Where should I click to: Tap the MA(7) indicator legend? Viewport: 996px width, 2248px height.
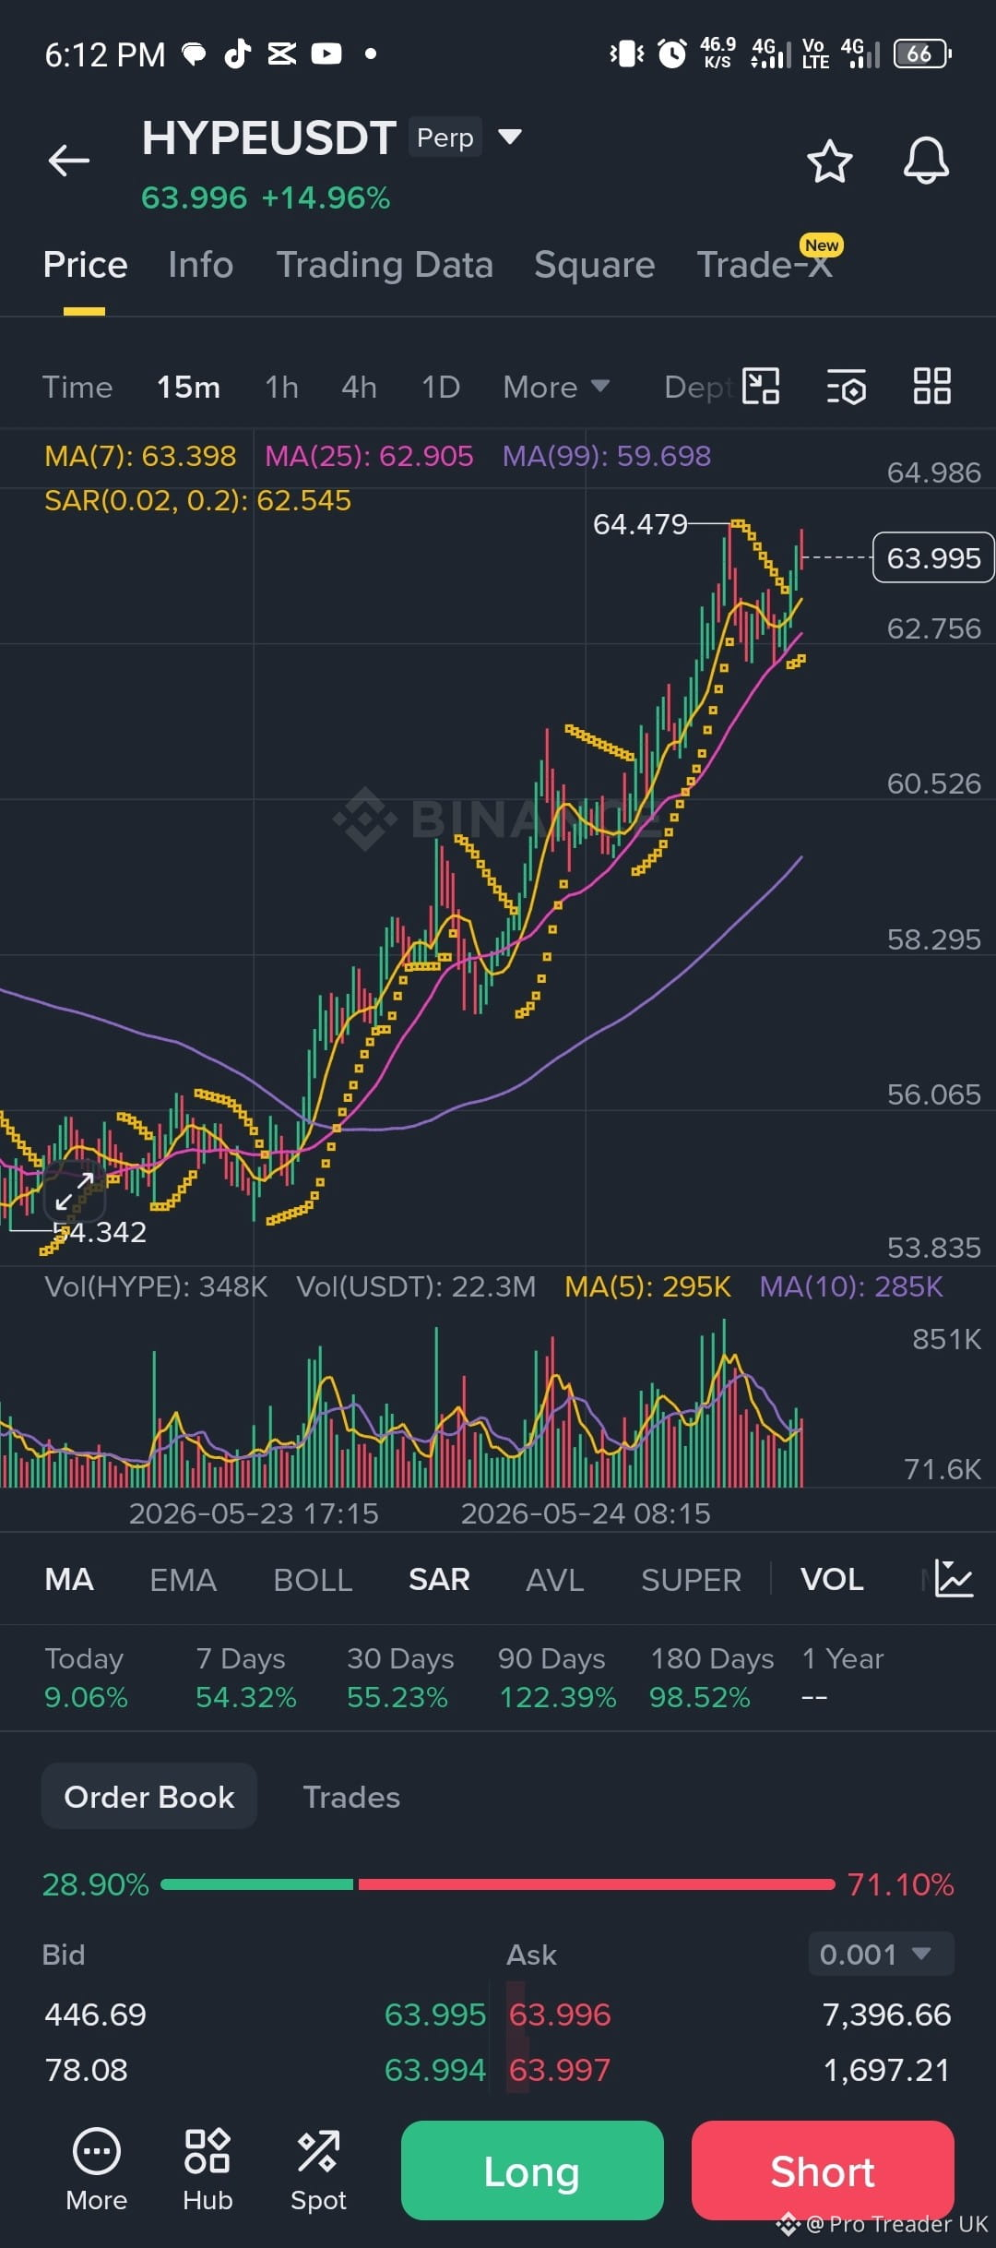tap(140, 456)
